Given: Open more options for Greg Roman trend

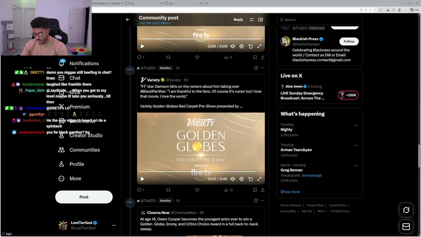Looking at the screenshot, I should 356,166.
